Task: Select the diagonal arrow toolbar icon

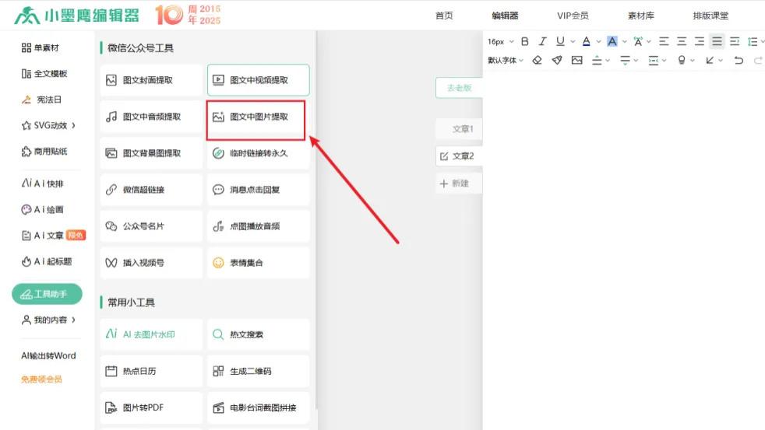Action: [x=710, y=60]
